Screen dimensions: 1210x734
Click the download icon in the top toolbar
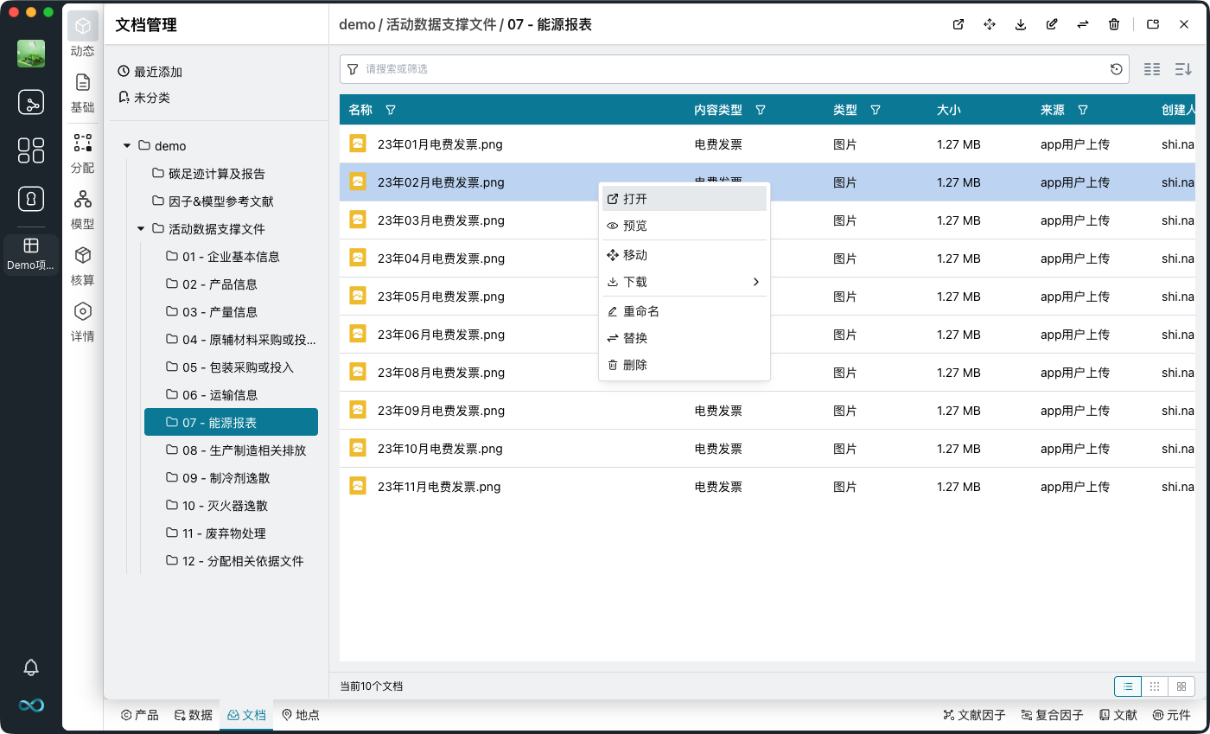pyautogui.click(x=1020, y=24)
